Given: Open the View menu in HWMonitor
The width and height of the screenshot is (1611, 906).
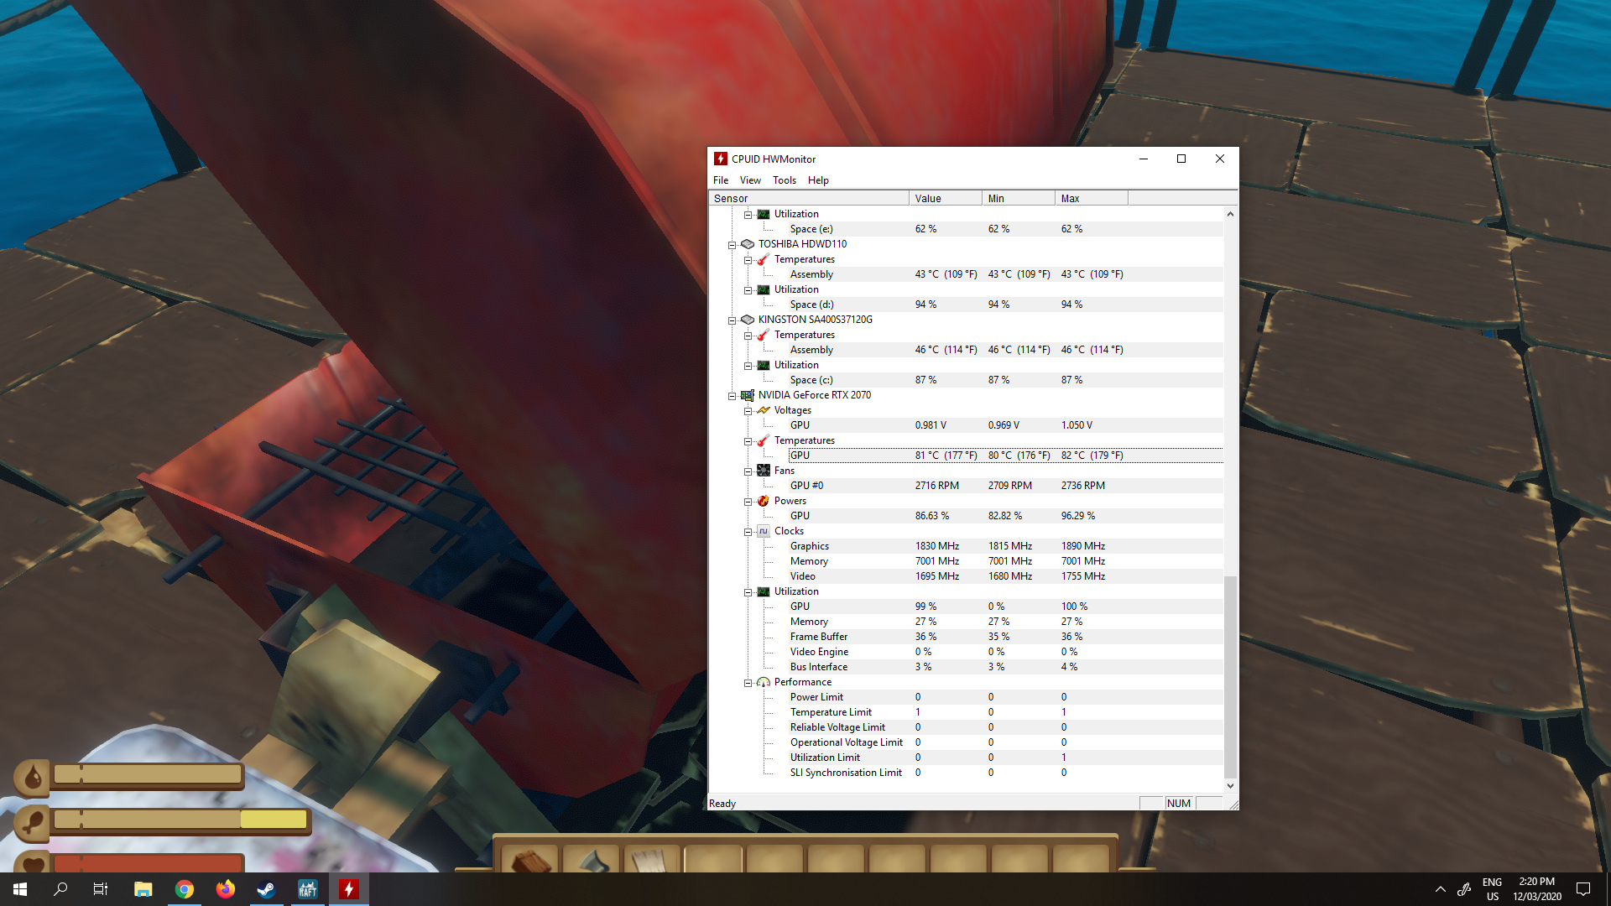Looking at the screenshot, I should click(x=750, y=180).
